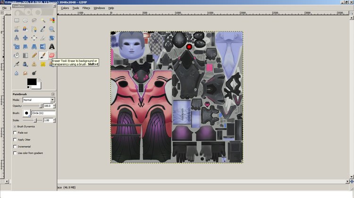This screenshot has height=198, width=354.
Task: Activate the Select by Color tool
Action: click(x=52, y=21)
